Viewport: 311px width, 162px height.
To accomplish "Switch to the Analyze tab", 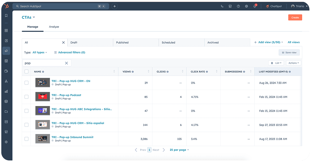I will tap(54, 27).
